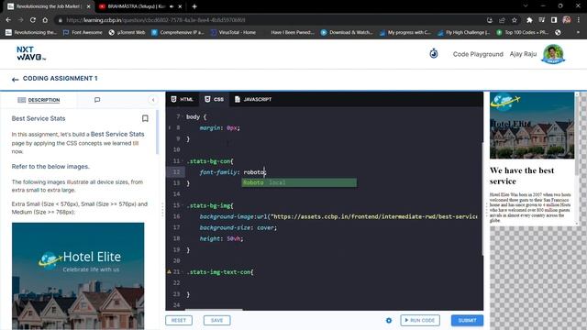The width and height of the screenshot is (587, 330).
Task: Open Fly High Challenge bookmark
Action: pos(463,33)
